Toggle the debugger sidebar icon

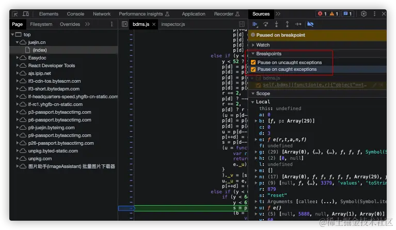point(242,24)
